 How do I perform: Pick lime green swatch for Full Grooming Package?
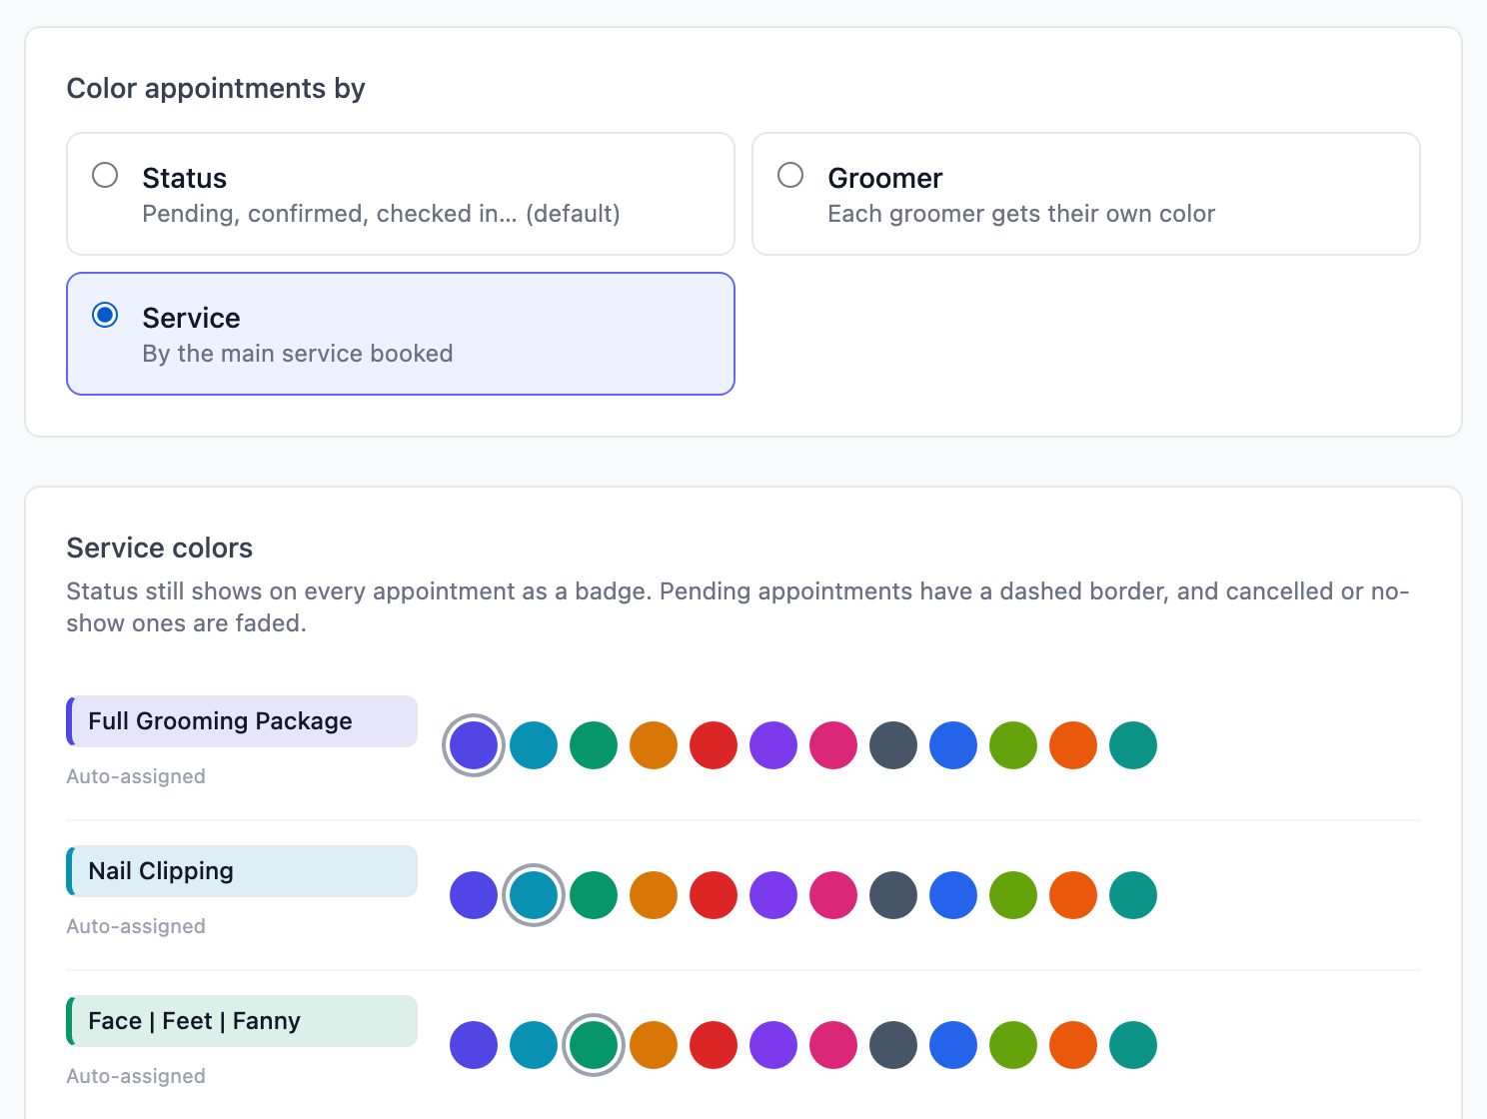click(1013, 745)
